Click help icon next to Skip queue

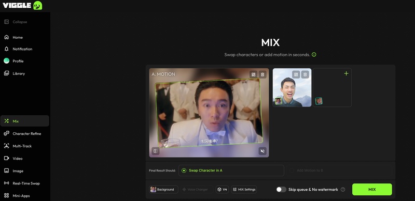343,190
